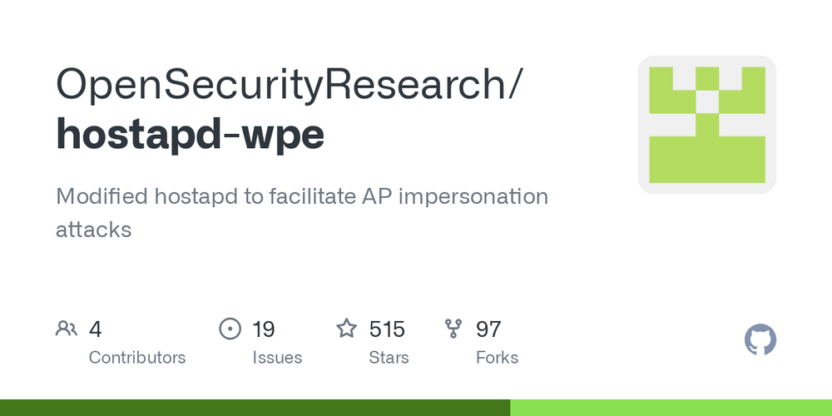The image size is (832, 416).
Task: Click the issue count 19
Action: click(x=264, y=329)
